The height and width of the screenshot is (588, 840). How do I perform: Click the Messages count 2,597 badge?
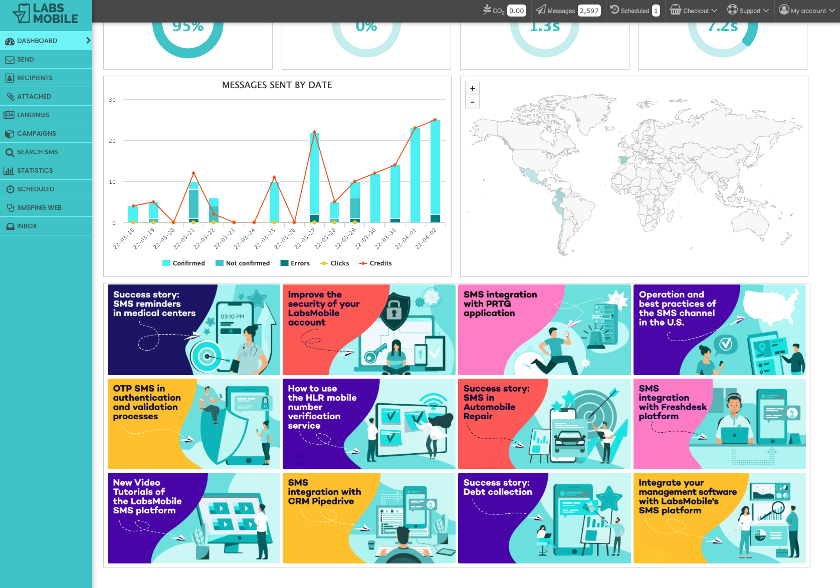click(x=589, y=11)
